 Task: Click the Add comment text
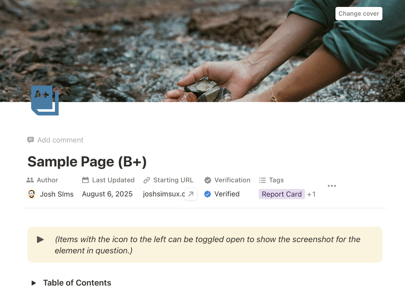(60, 140)
